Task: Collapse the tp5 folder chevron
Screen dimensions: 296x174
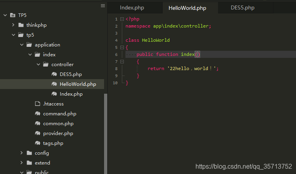Action: 13,35
